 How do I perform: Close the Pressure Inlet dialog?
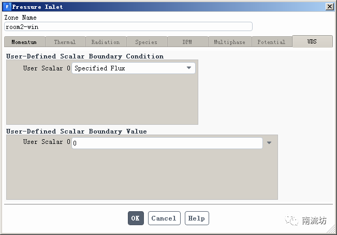click(x=329, y=7)
